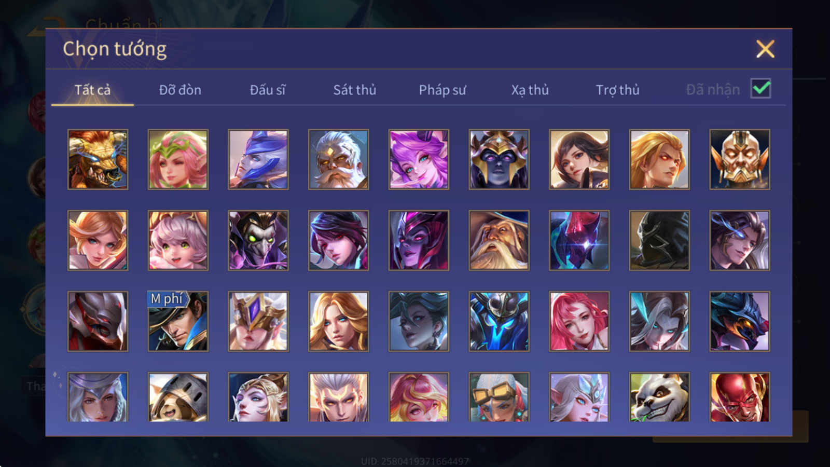Pick the golden-masked armored hero portrait

740,159
